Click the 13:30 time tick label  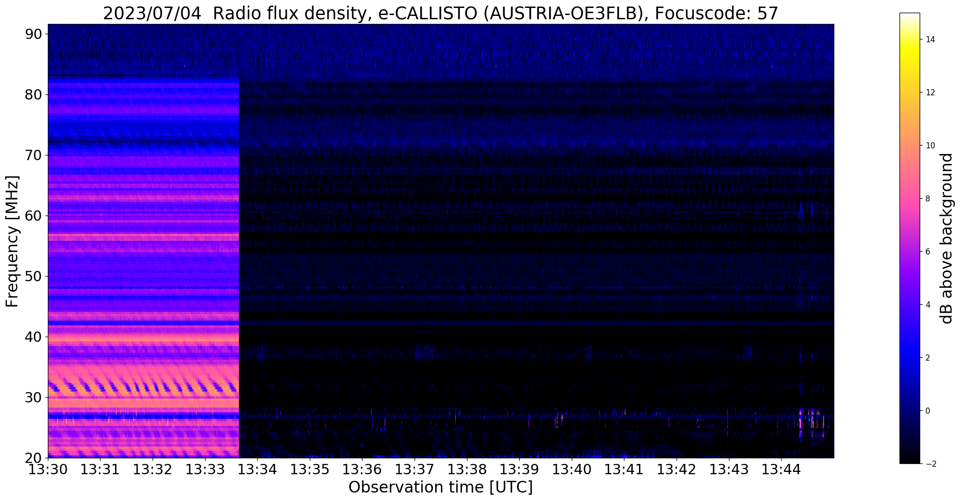pos(48,469)
